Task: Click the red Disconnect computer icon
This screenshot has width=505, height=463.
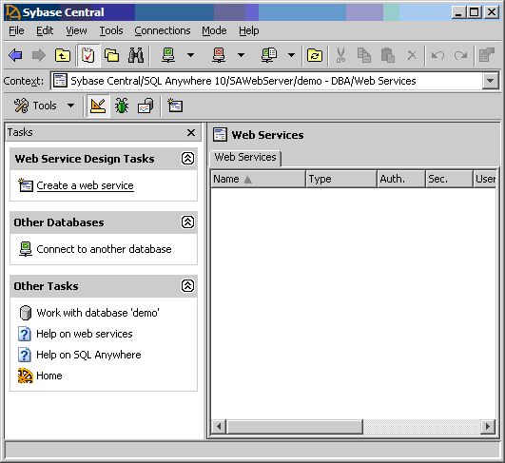Action: (x=219, y=55)
